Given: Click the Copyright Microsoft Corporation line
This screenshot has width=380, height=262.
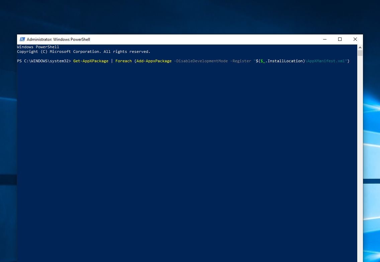Looking at the screenshot, I should coord(84,52).
